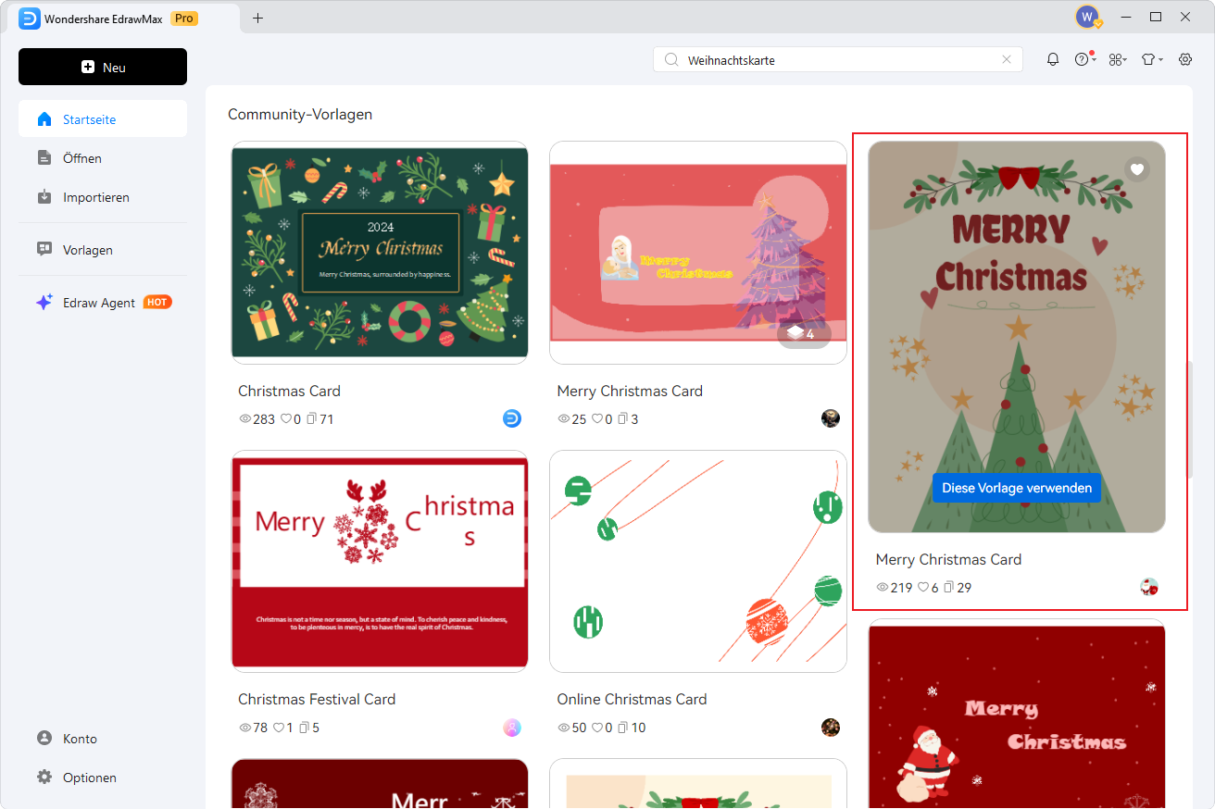Screen dimensions: 1215x809
Task: Open the W profile avatar
Action: click(x=1085, y=17)
